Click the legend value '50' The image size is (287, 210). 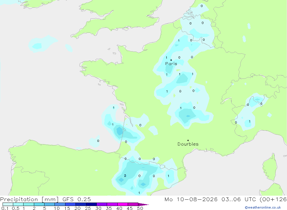(x=140, y=208)
